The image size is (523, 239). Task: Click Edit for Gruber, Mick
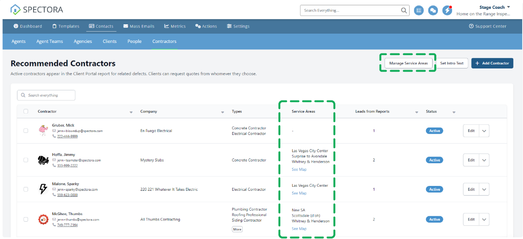pyautogui.click(x=471, y=131)
